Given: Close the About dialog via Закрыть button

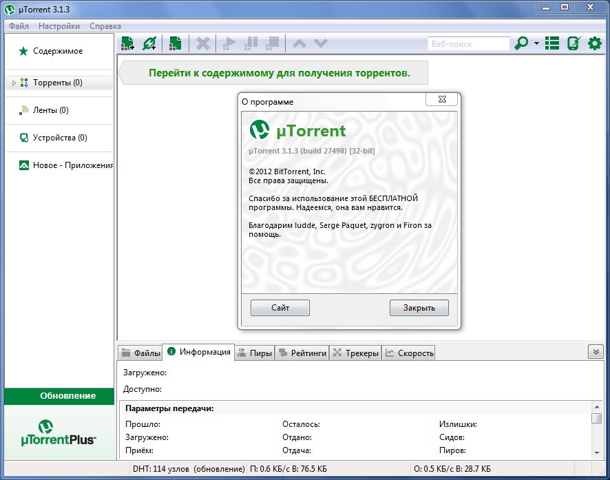Looking at the screenshot, I should pyautogui.click(x=419, y=308).
